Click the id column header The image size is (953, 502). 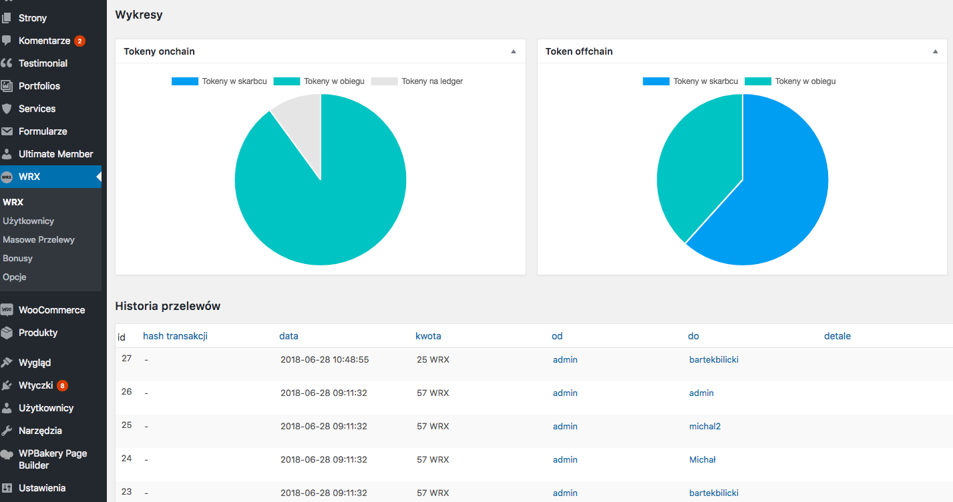click(122, 337)
